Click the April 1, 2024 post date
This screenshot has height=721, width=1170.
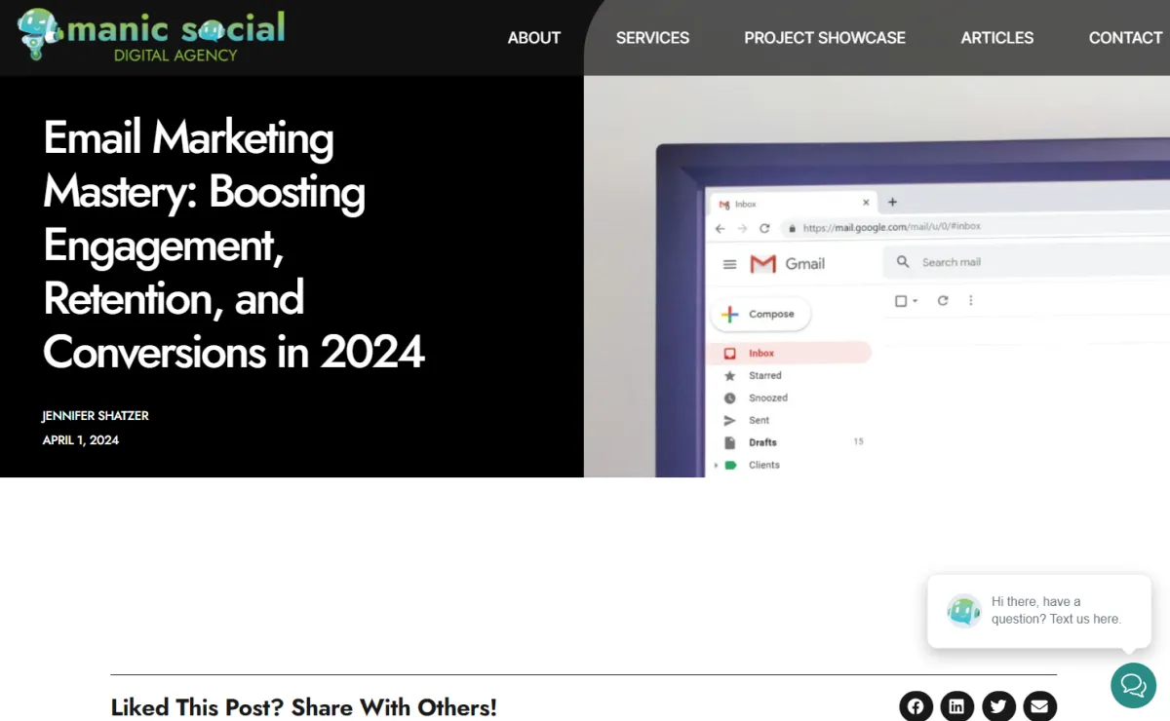(x=81, y=440)
